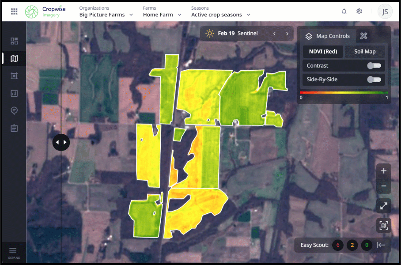Enable the Contrast toggle

tap(374, 66)
